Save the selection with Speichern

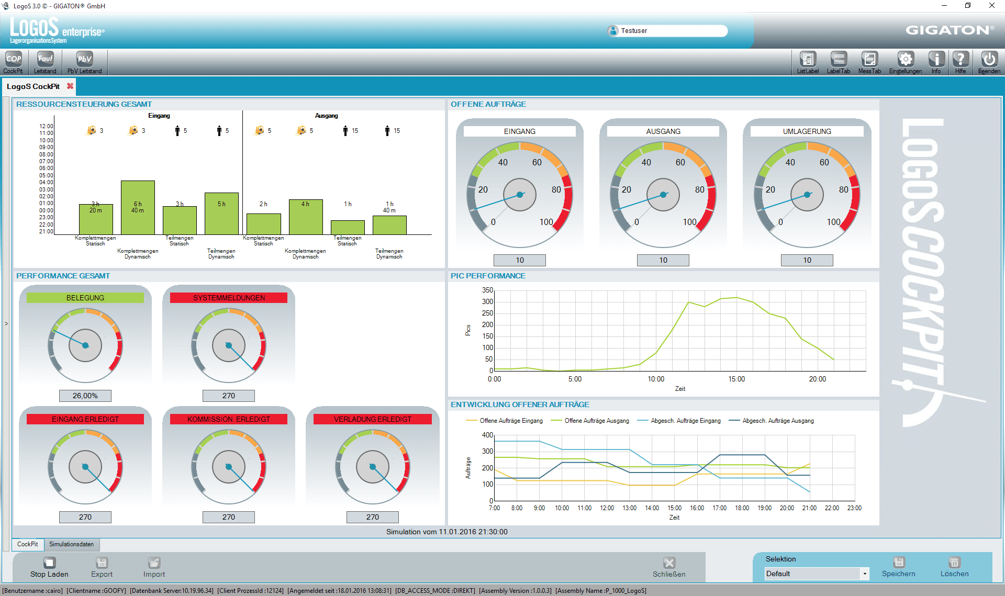pyautogui.click(x=899, y=563)
